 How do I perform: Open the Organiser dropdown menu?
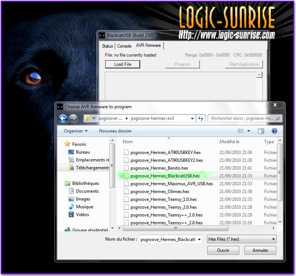click(x=76, y=131)
